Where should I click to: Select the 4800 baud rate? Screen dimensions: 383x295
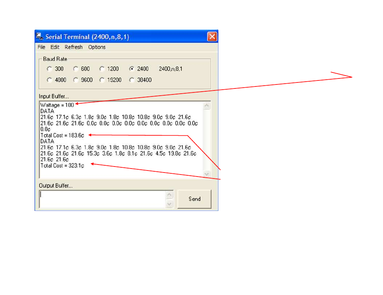point(57,80)
